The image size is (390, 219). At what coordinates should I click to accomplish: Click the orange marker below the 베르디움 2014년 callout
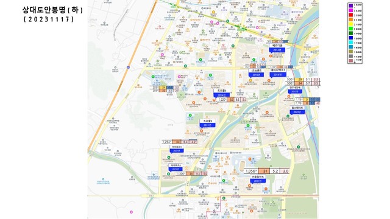[271, 56]
